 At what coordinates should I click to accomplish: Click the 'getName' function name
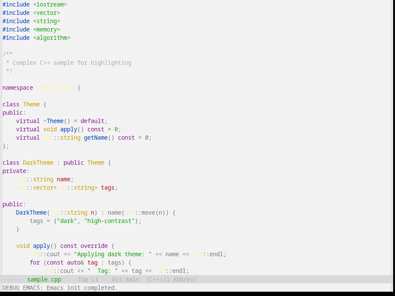(x=96, y=138)
